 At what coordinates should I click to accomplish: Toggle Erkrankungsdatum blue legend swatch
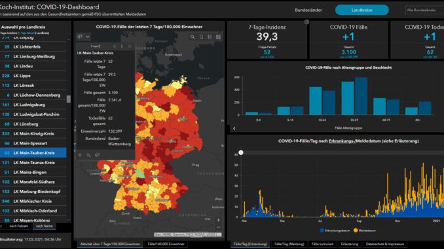(x=322, y=230)
